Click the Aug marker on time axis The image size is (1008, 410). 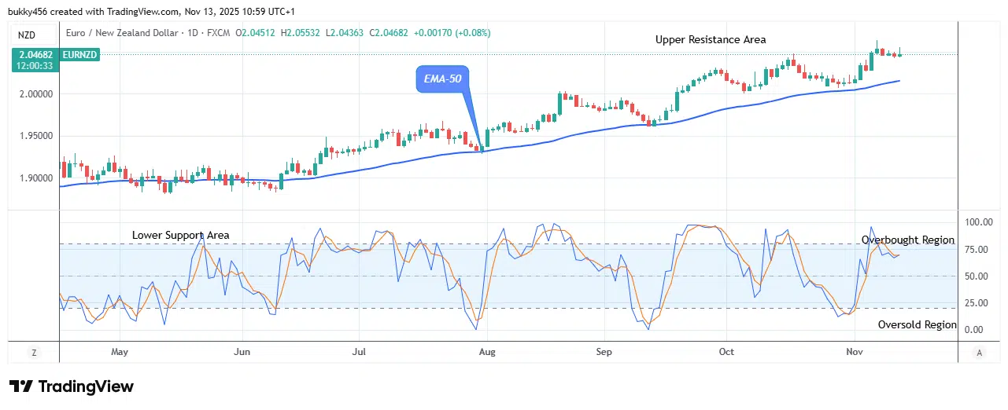[x=487, y=352]
